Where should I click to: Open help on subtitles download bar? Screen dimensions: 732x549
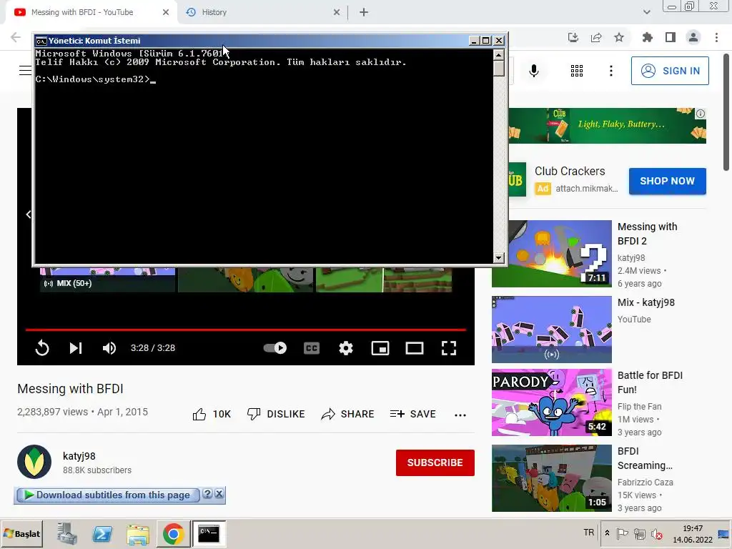[x=208, y=494]
